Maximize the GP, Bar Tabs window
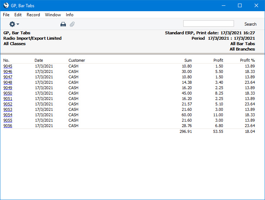This screenshot has width=265, height=200. 240,5
